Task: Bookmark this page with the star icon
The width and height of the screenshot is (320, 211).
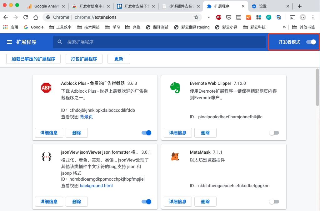Action: (196, 18)
